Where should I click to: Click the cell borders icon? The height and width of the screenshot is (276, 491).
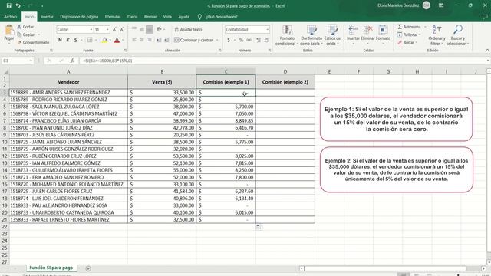[x=90, y=40]
